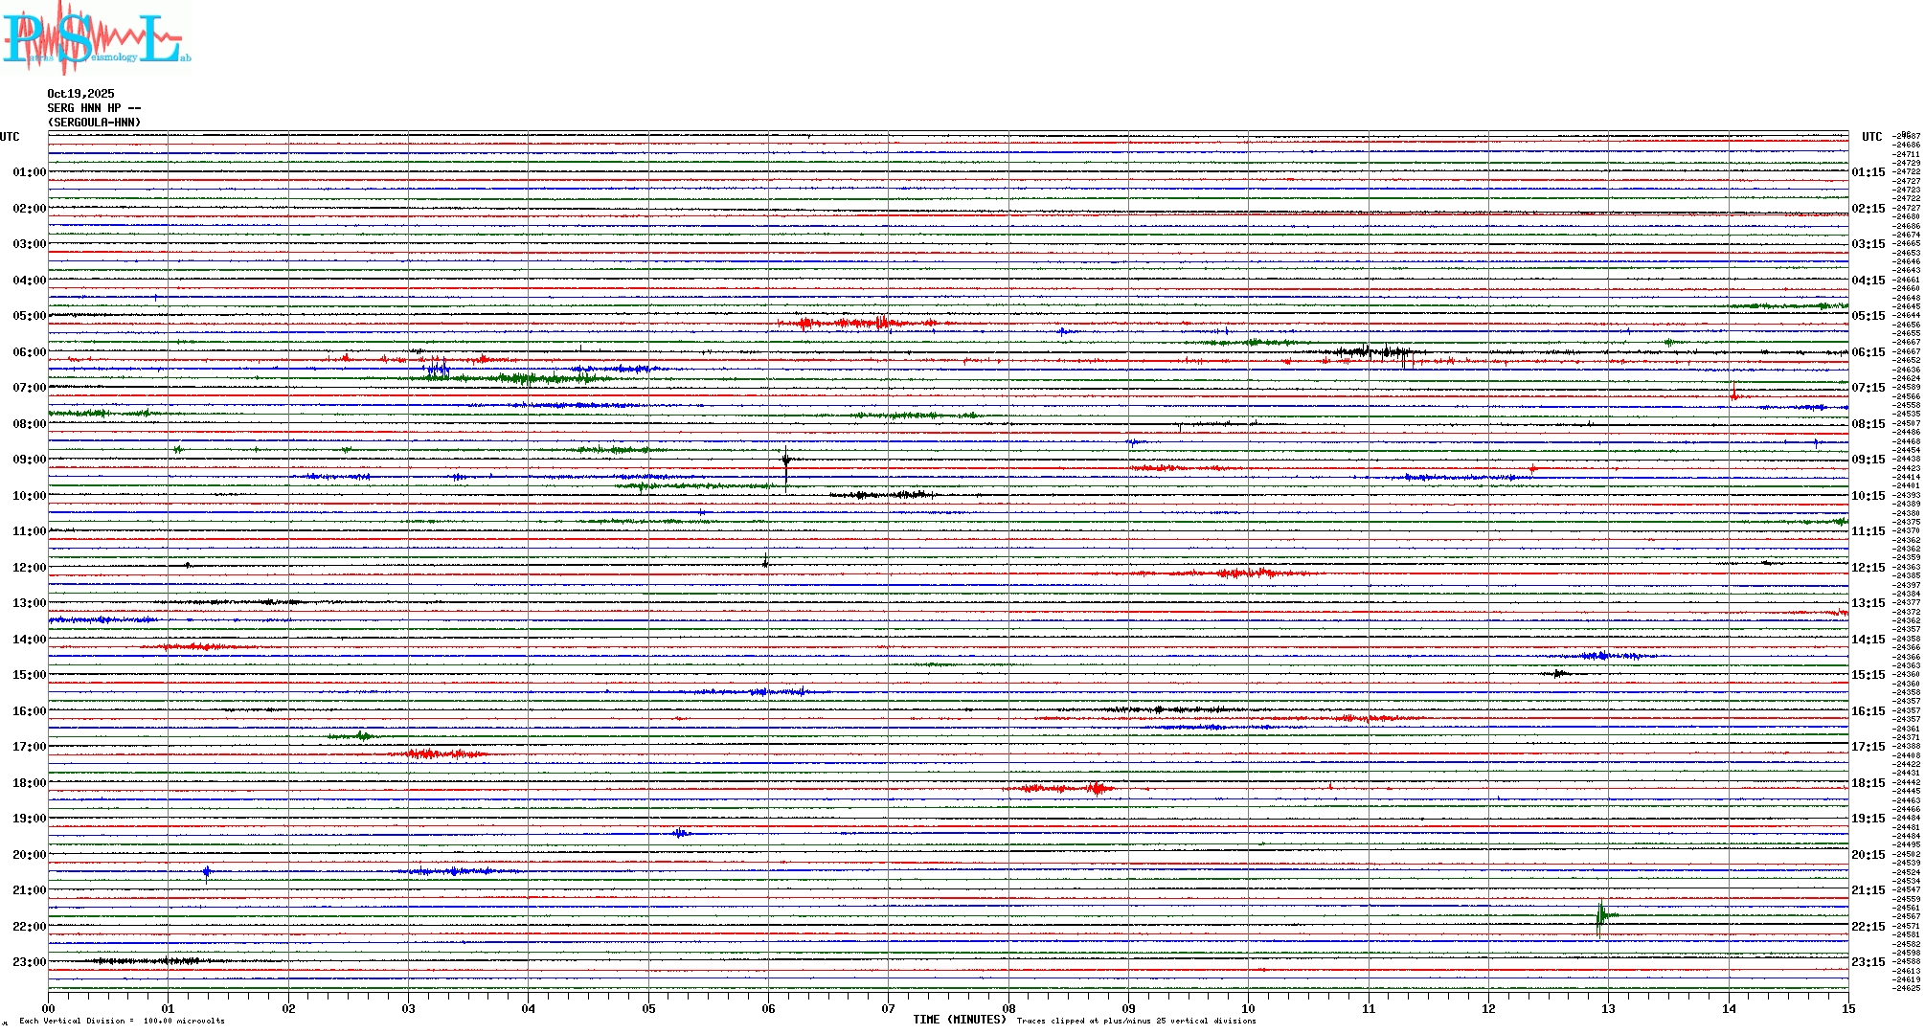This screenshot has height=1034, width=1925.
Task: Click the traces clipped note at bottom
Action: pyautogui.click(x=1136, y=1021)
